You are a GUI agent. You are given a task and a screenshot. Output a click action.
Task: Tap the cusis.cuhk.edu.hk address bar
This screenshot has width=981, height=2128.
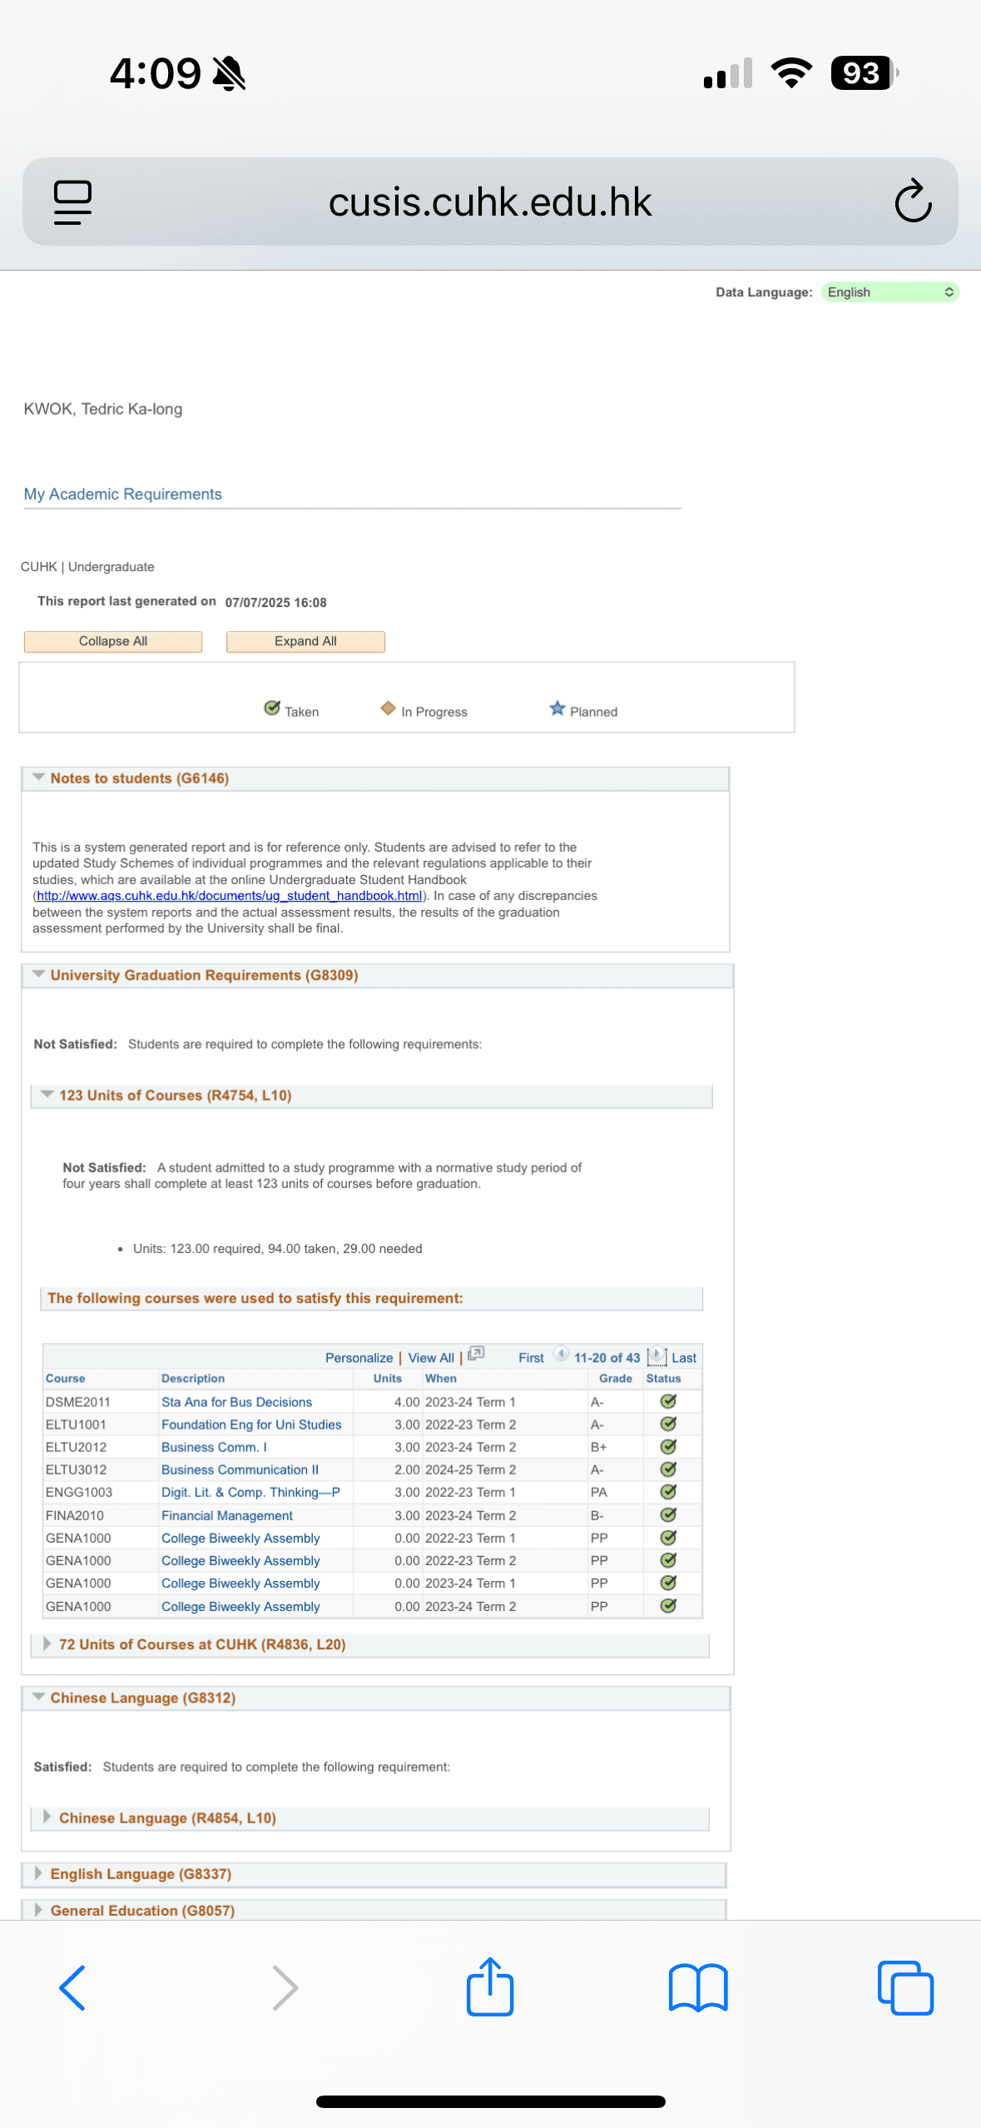pyautogui.click(x=490, y=201)
